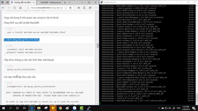Viewport: 198px width, 111px height.
Task: Switch to Microsoft Edge on taskbar
Action: (x=32, y=108)
